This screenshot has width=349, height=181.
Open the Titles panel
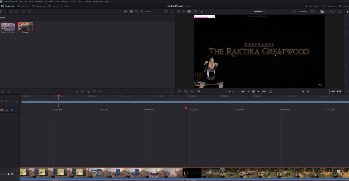[x=52, y=6]
